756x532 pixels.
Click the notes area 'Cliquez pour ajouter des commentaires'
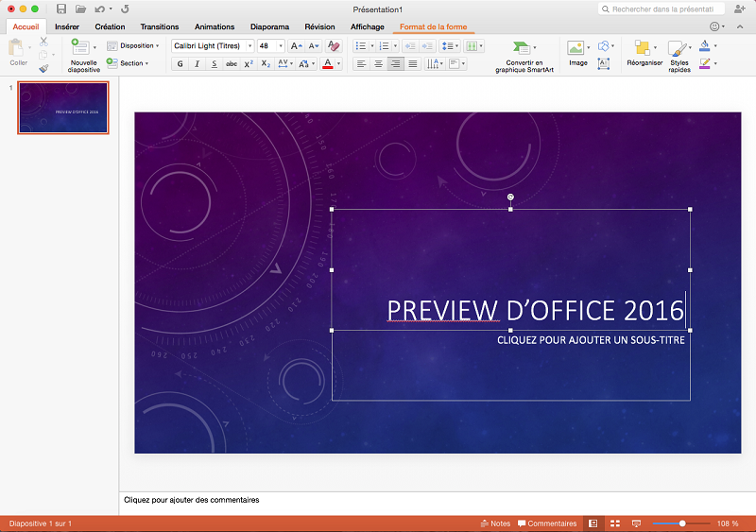click(x=192, y=500)
